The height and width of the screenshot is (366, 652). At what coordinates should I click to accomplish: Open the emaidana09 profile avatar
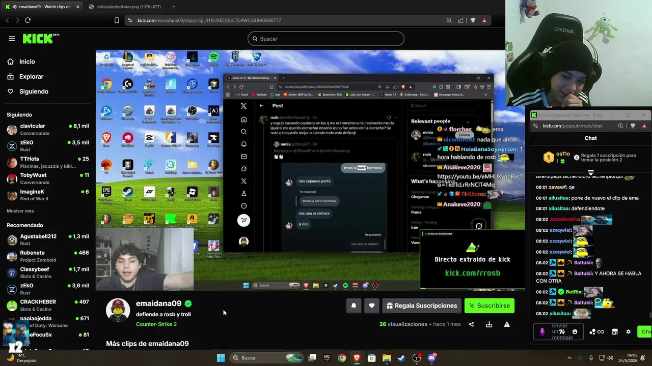click(x=118, y=310)
